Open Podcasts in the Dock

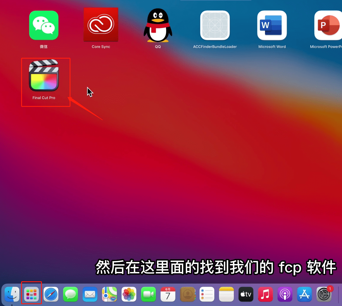pos(285,294)
